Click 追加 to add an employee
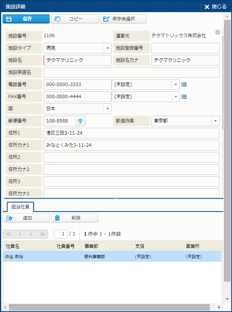232x312 pixels. coord(26,218)
